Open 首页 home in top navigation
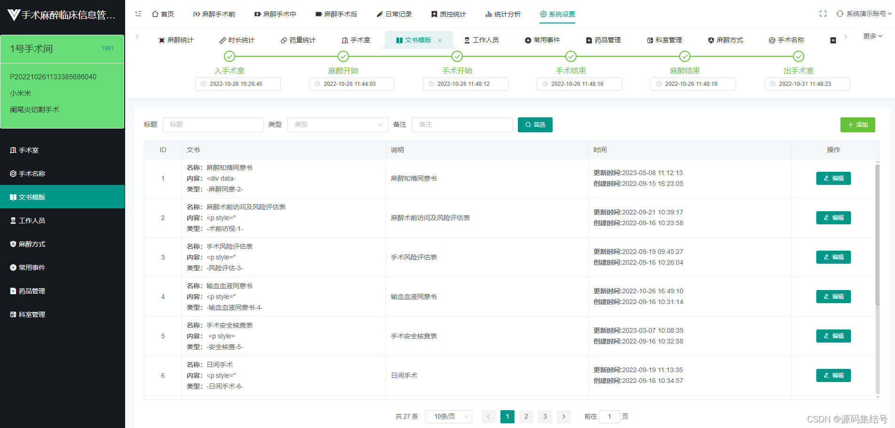This screenshot has width=895, height=428. [163, 14]
